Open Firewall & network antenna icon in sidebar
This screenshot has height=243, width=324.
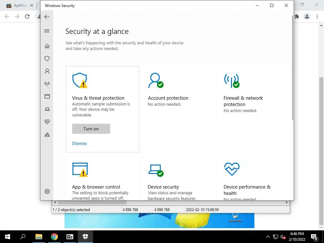47,84
